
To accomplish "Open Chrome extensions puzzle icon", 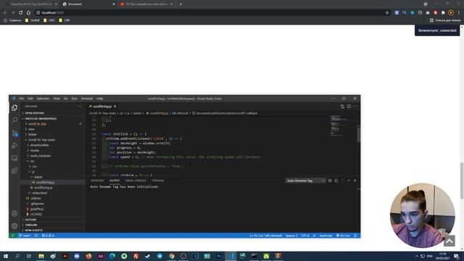I will pyautogui.click(x=443, y=13).
